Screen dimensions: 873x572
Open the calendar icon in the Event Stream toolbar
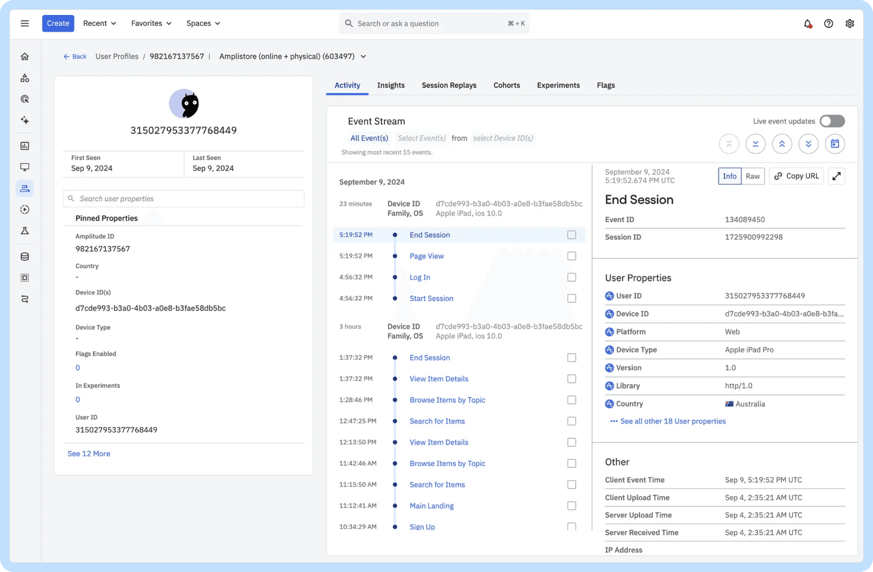point(835,143)
